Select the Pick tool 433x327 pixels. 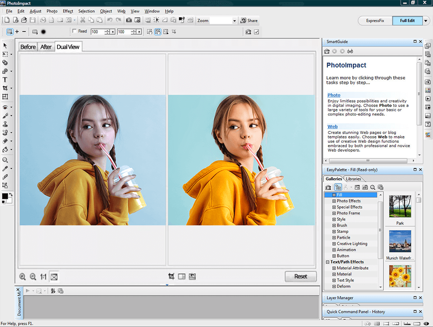click(x=6, y=46)
